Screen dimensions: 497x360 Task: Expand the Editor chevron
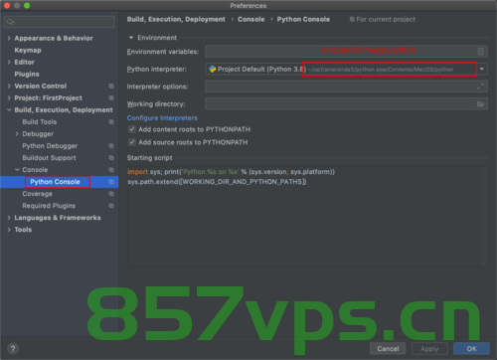[x=9, y=62]
